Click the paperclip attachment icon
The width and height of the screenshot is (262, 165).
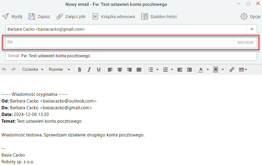(x=59, y=16)
